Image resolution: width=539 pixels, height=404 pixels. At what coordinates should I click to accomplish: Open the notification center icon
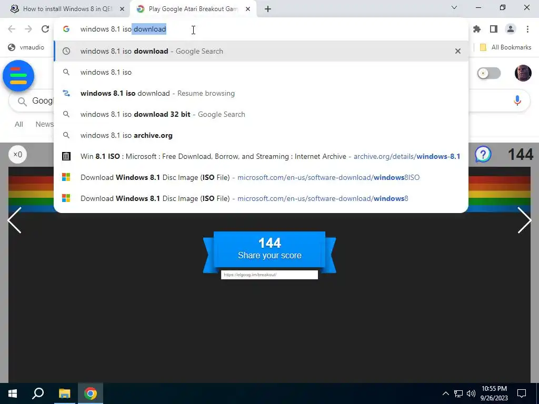522,393
